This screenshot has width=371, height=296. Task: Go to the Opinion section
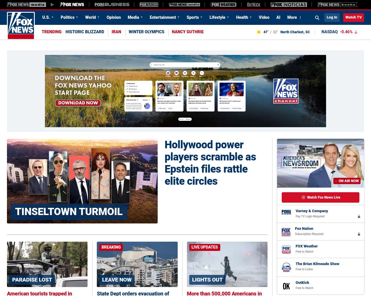pos(114,17)
